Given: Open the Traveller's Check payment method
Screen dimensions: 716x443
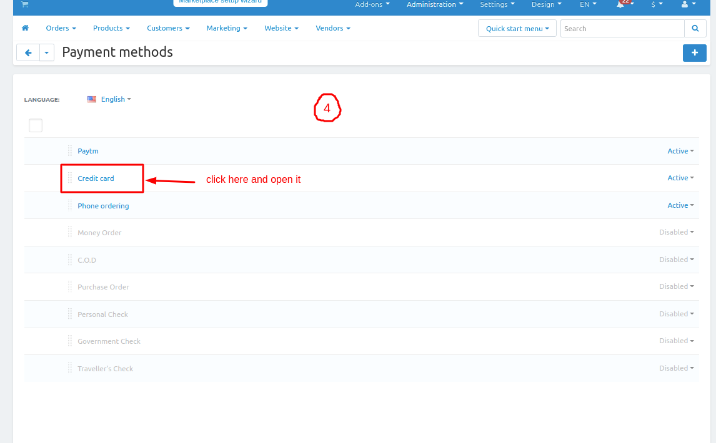Looking at the screenshot, I should pos(105,369).
